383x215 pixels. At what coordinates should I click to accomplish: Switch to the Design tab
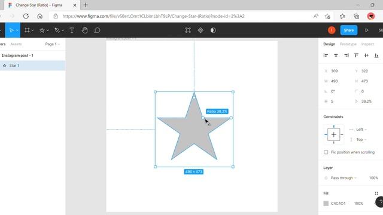(329, 44)
